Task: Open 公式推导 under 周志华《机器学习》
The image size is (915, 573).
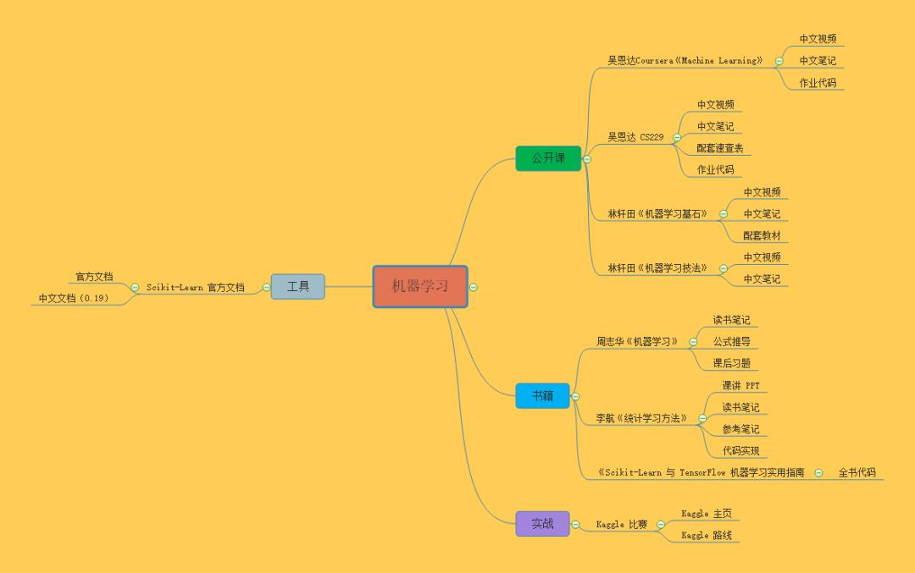Action: (731, 342)
